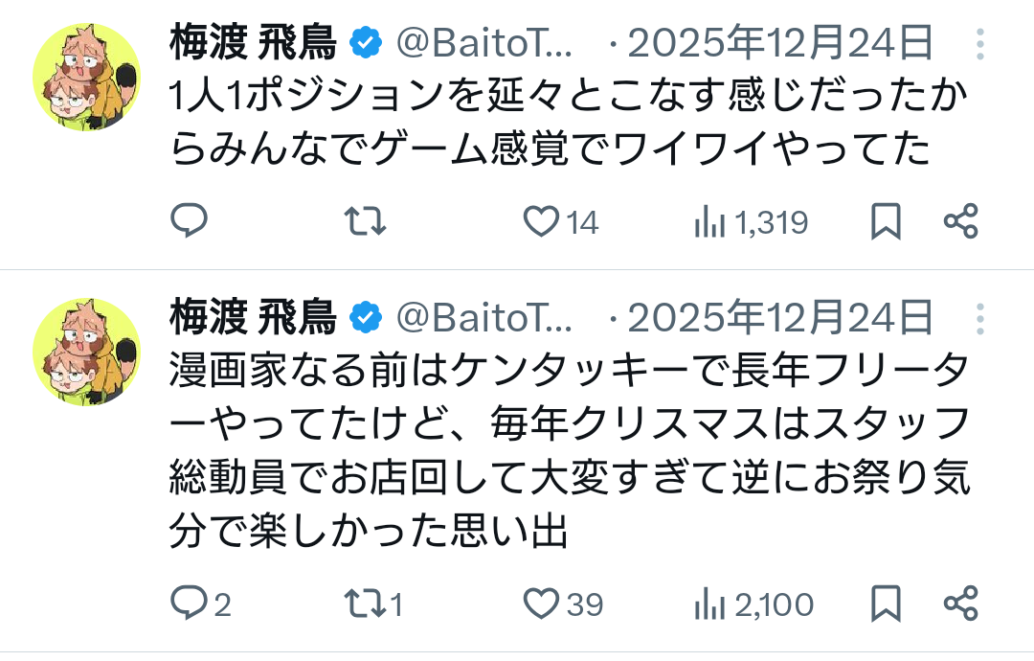1034x661 pixels.
Task: Like the tweet with 39 likes
Action: coord(542,604)
